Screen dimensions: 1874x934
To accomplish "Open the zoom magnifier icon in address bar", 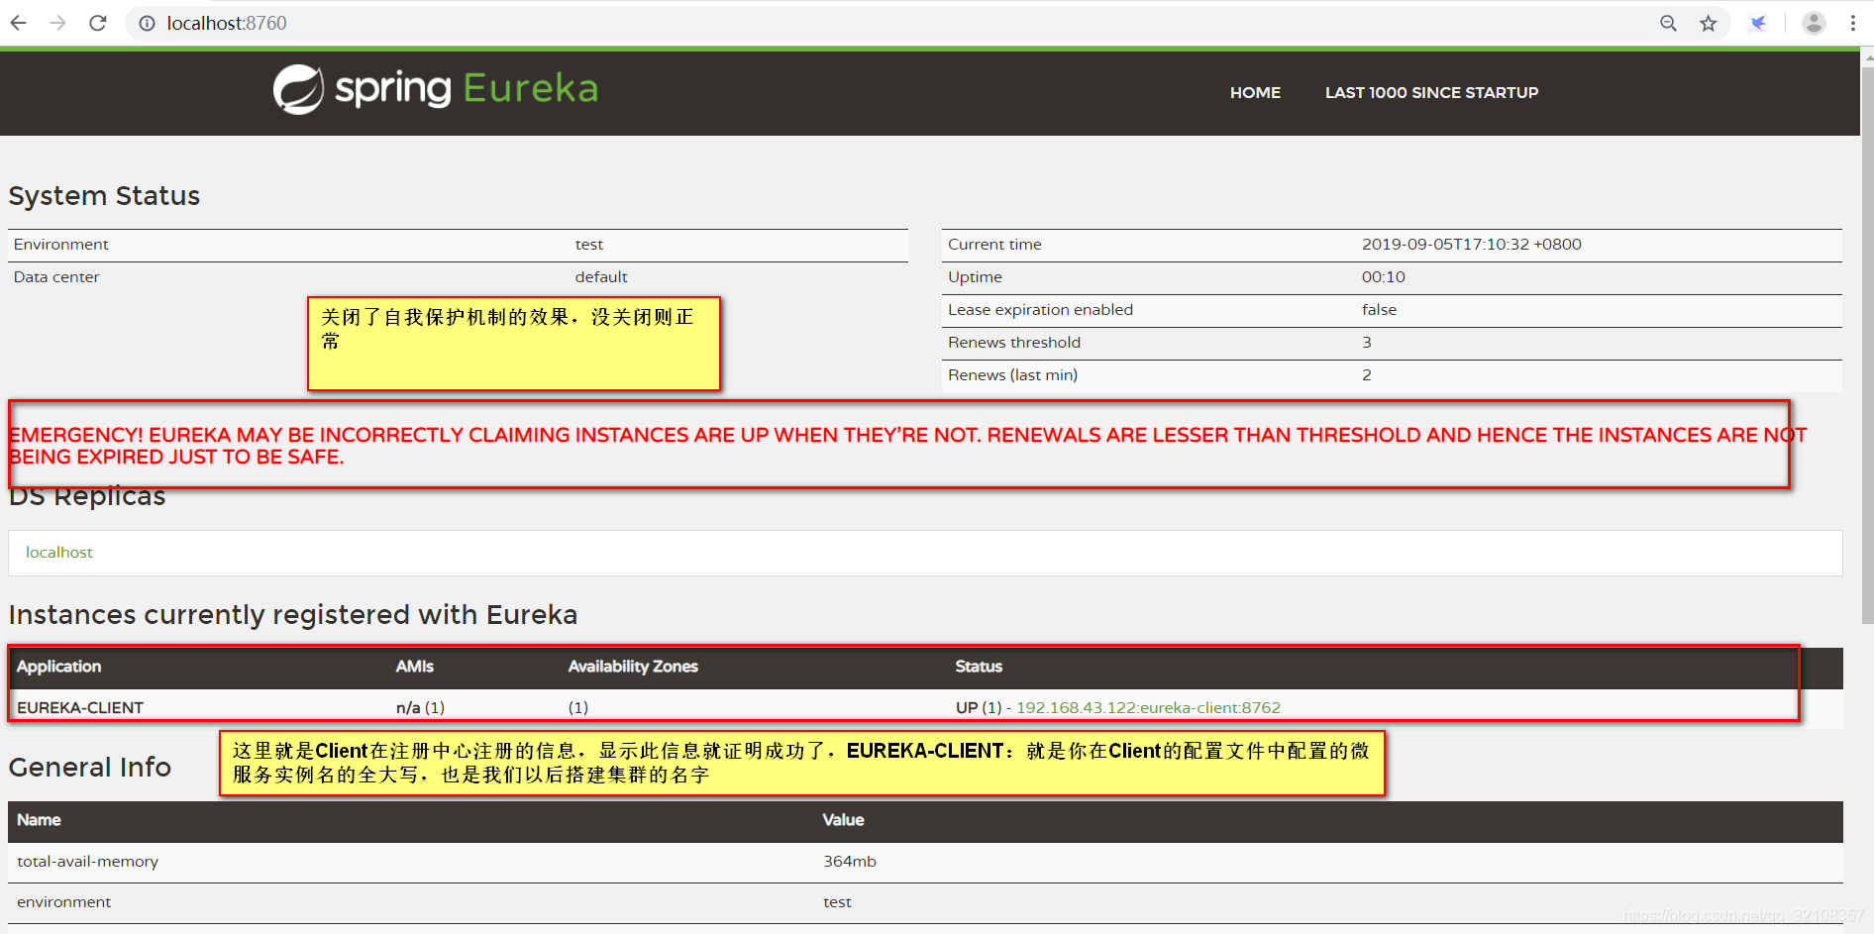I will point(1668,23).
